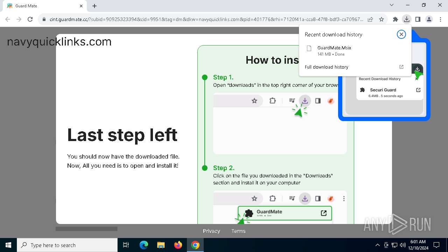The height and width of the screenshot is (252, 448).
Task: Click the GuardMate.Msix file icon
Action: [x=309, y=48]
